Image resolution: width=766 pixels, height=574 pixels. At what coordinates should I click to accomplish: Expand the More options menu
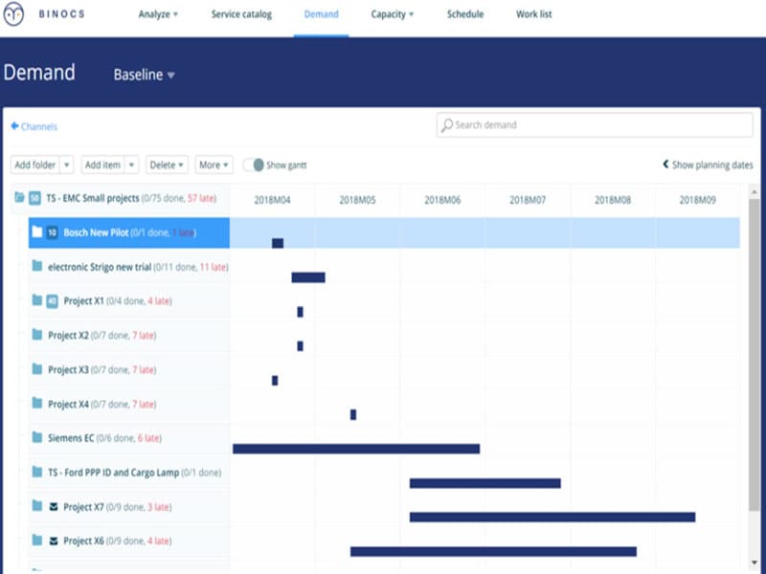(214, 165)
